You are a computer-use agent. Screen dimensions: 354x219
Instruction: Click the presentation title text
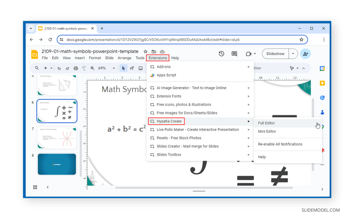[90, 52]
